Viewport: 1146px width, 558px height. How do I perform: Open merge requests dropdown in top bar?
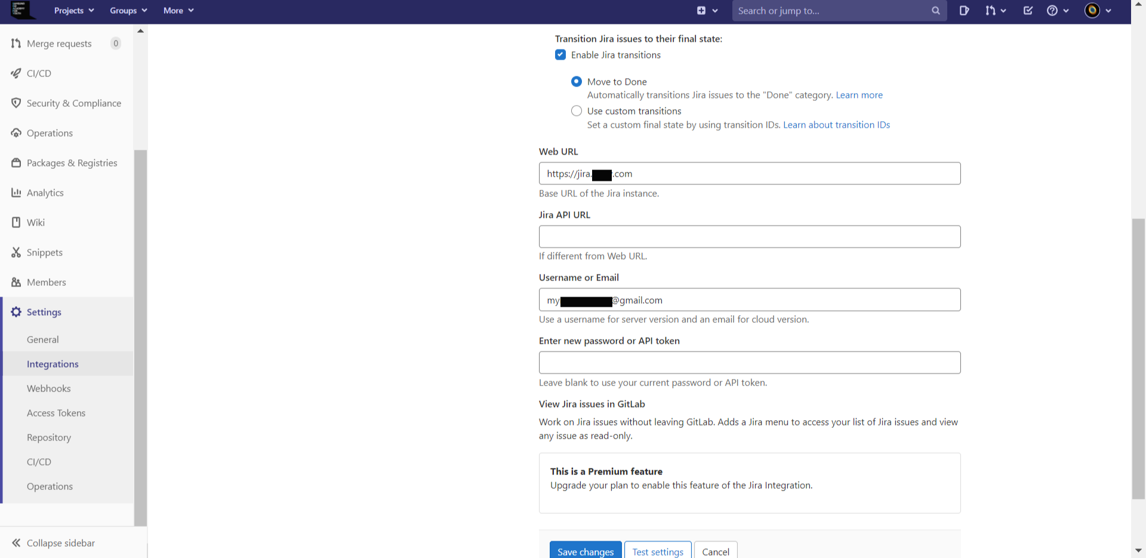[996, 11]
